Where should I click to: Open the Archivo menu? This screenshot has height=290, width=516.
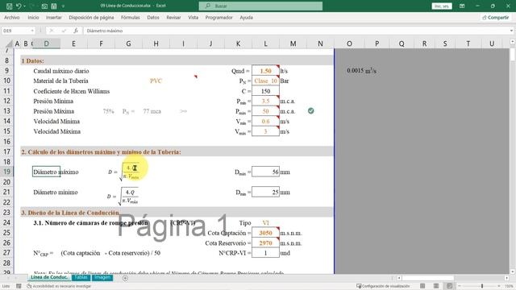(12, 18)
